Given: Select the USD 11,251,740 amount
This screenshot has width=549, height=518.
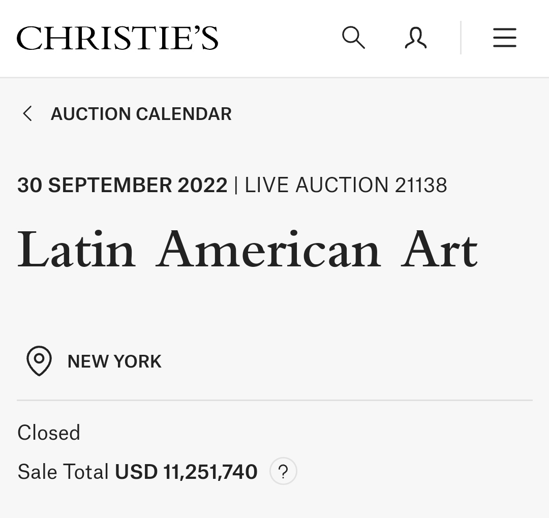Looking at the screenshot, I should (x=186, y=472).
